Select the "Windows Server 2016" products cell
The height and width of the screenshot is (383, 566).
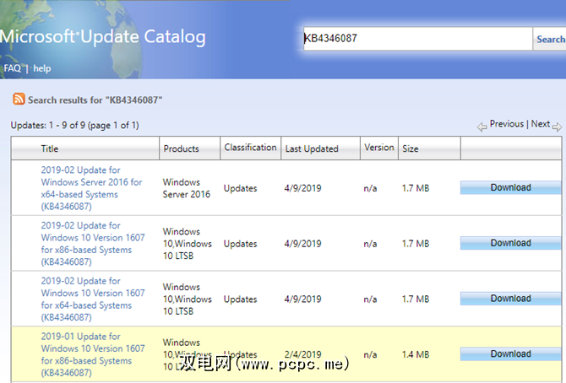186,188
